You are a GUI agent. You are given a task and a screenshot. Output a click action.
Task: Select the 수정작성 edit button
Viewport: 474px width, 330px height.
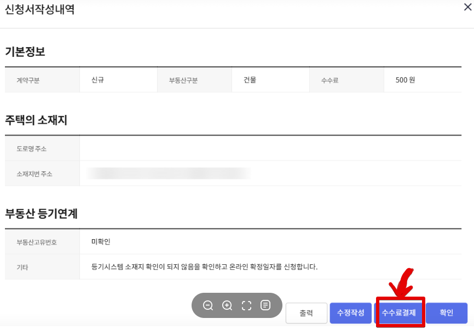351,312
